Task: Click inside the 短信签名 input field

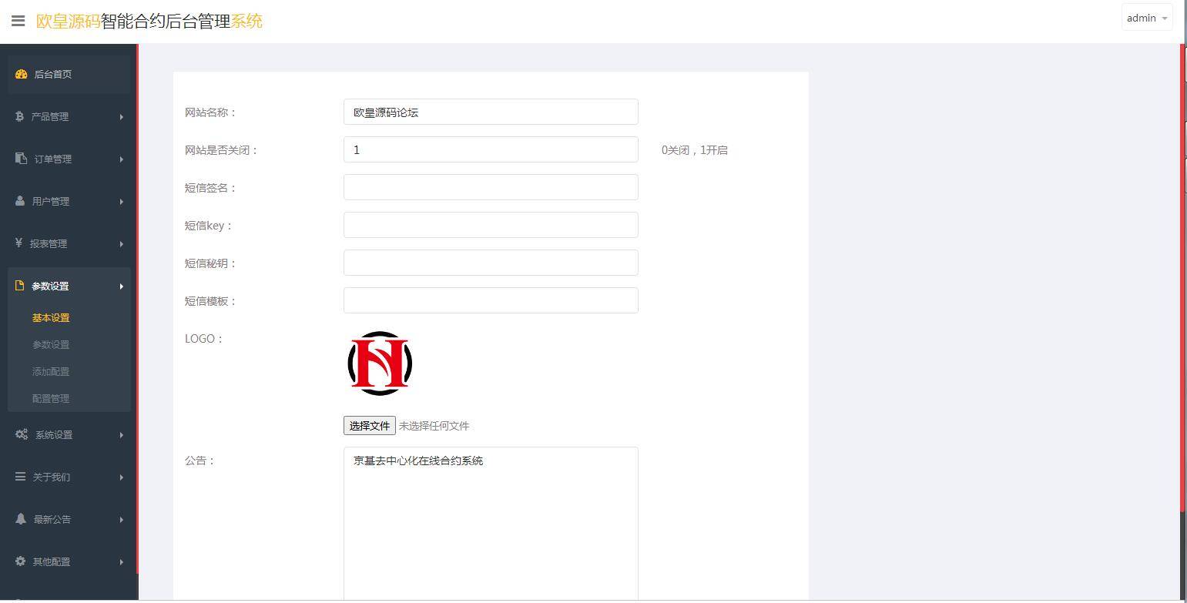Action: click(x=491, y=187)
